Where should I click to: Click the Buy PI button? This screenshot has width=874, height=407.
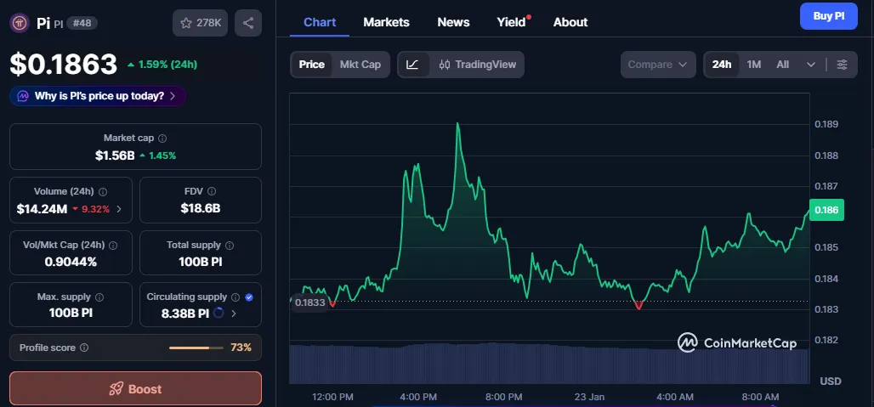point(828,16)
